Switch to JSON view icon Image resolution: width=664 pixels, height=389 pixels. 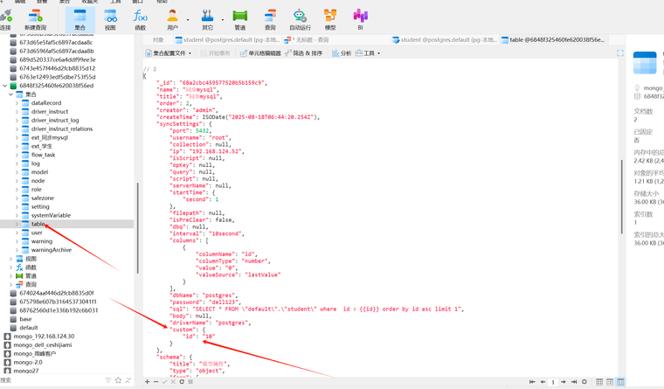click(x=620, y=382)
